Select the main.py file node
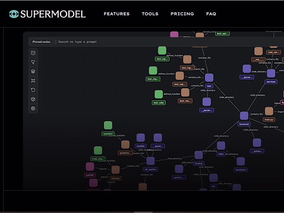284x213 pixels. pyautogui.click(x=269, y=111)
